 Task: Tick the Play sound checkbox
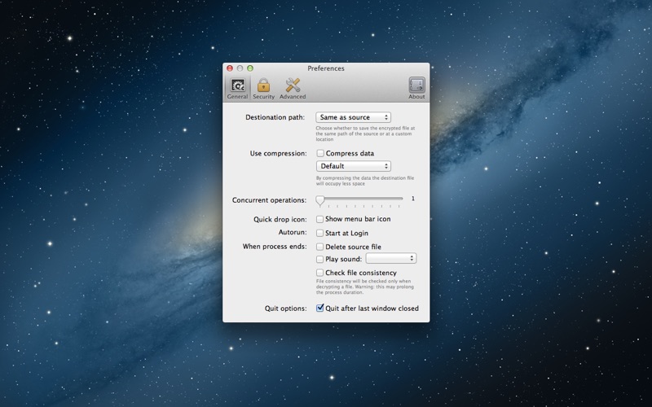[x=319, y=259]
